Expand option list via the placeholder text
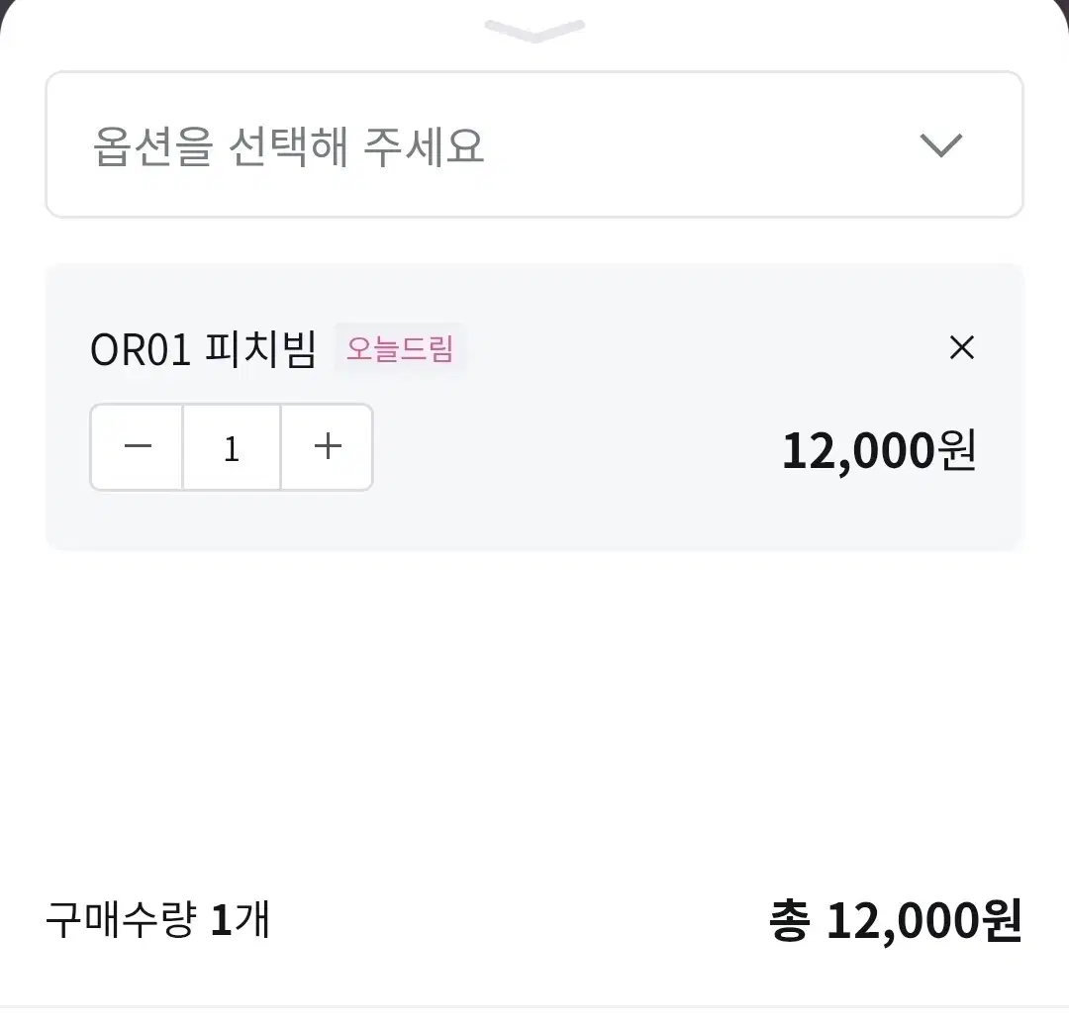 (x=288, y=145)
